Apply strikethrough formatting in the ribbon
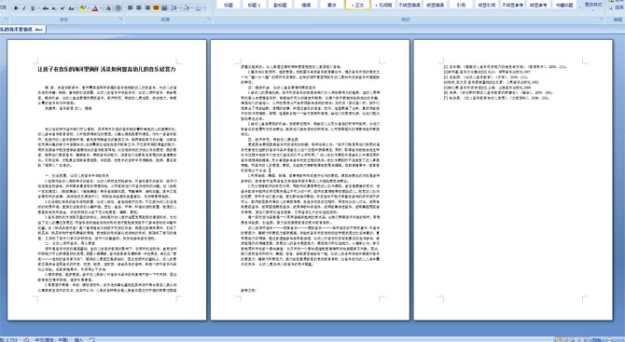 (x=46, y=8)
